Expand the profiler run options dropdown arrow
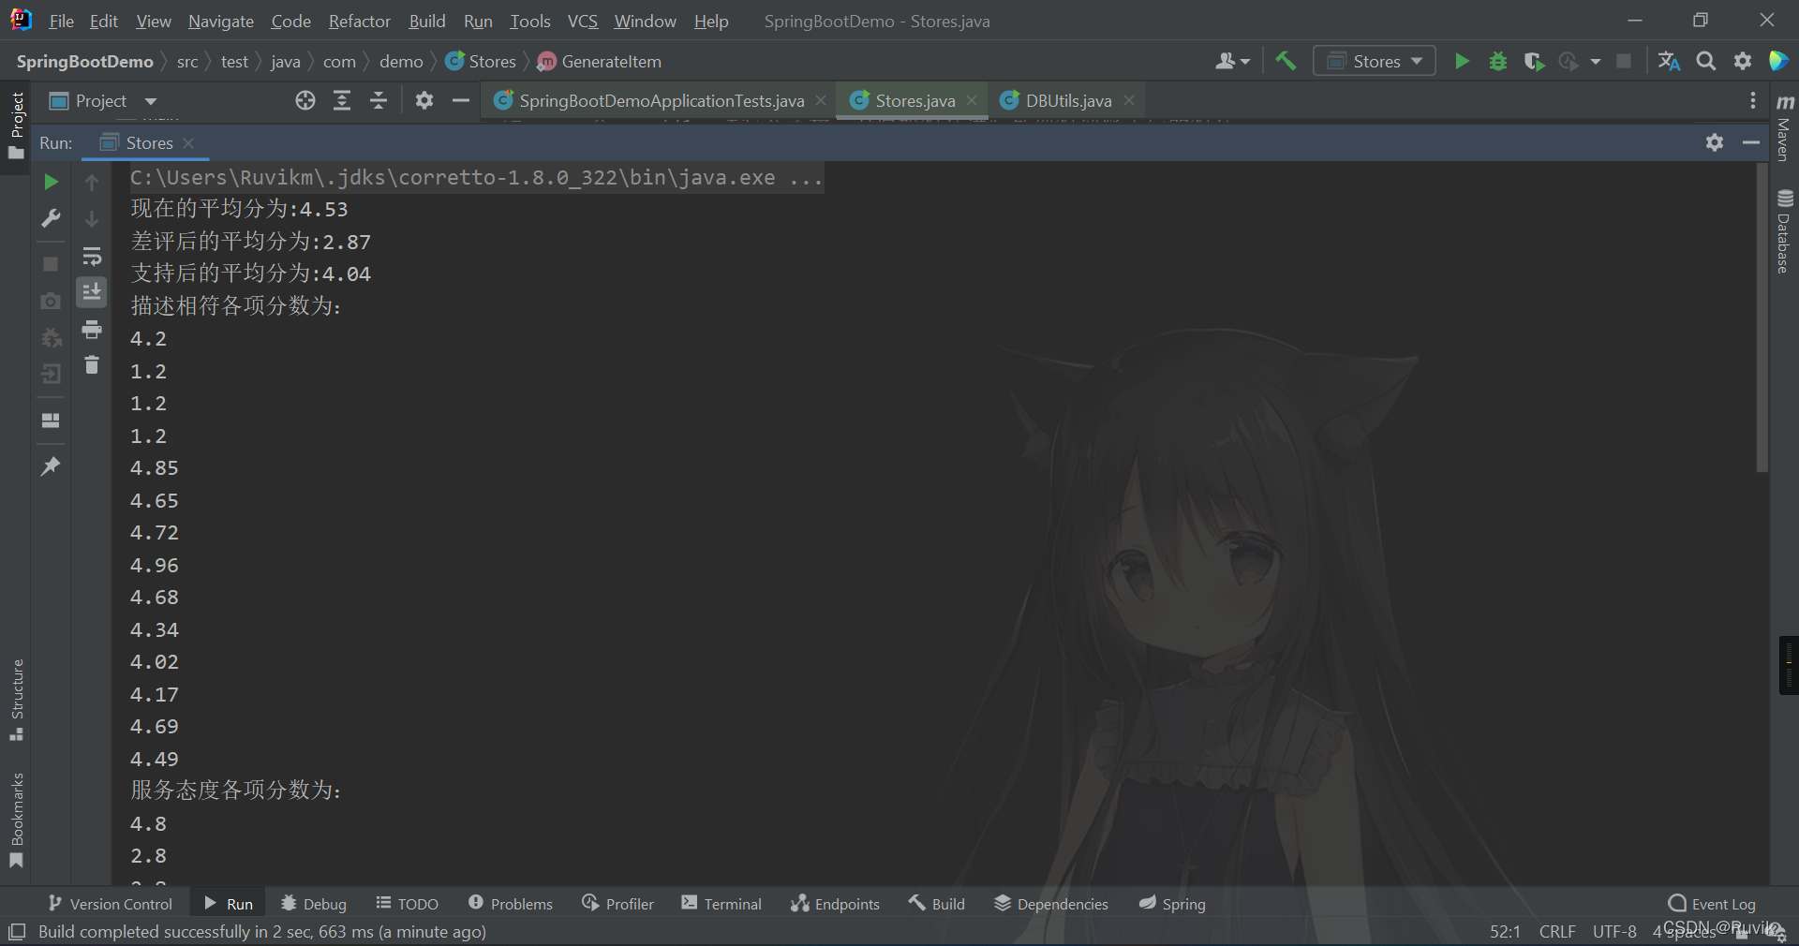The height and width of the screenshot is (946, 1799). point(1595,62)
